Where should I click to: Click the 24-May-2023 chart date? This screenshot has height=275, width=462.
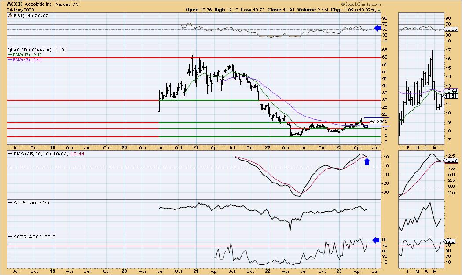coord(21,10)
